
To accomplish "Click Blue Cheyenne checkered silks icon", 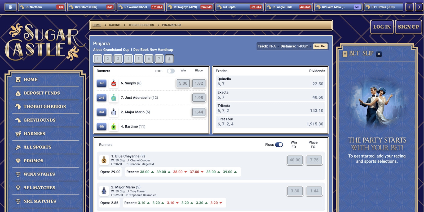I will pos(104,160).
